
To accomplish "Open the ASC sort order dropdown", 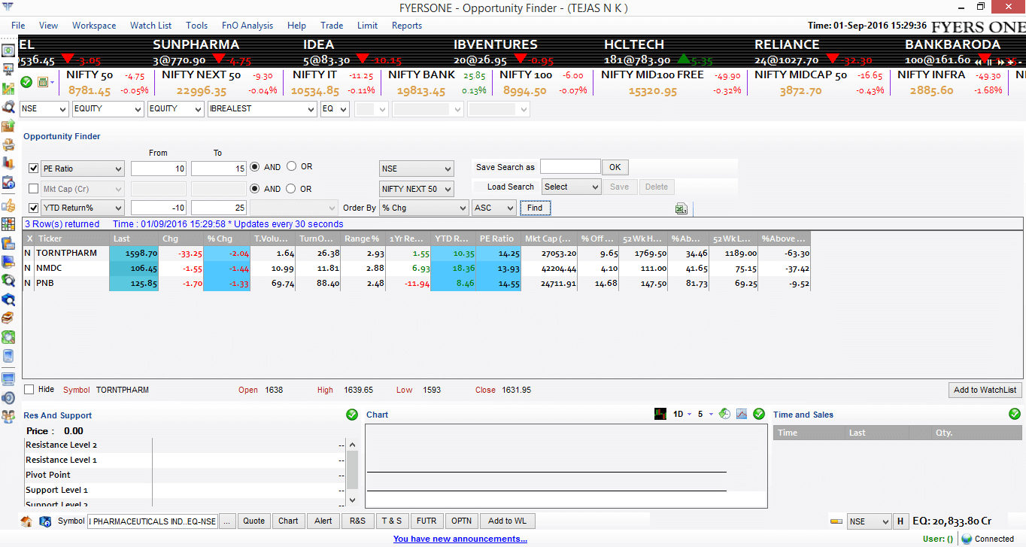I will tap(494, 208).
